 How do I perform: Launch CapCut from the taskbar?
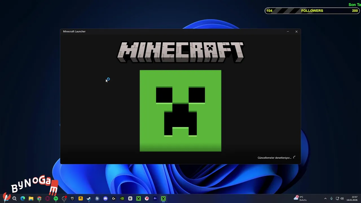pyautogui.click(x=130, y=198)
